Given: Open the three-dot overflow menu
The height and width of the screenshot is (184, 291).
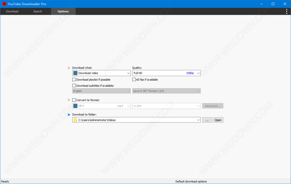Looking at the screenshot, I should pyautogui.click(x=287, y=11).
